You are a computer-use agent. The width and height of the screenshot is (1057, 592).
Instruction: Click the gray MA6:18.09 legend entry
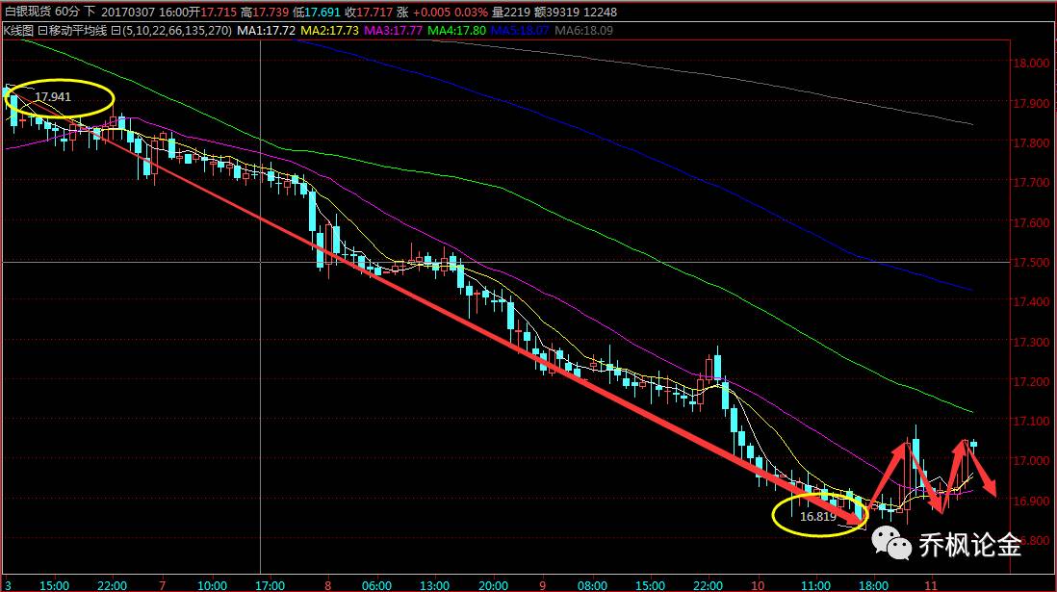click(583, 31)
